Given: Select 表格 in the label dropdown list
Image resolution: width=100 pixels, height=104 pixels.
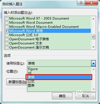Looking at the screenshot, I should (59, 77).
